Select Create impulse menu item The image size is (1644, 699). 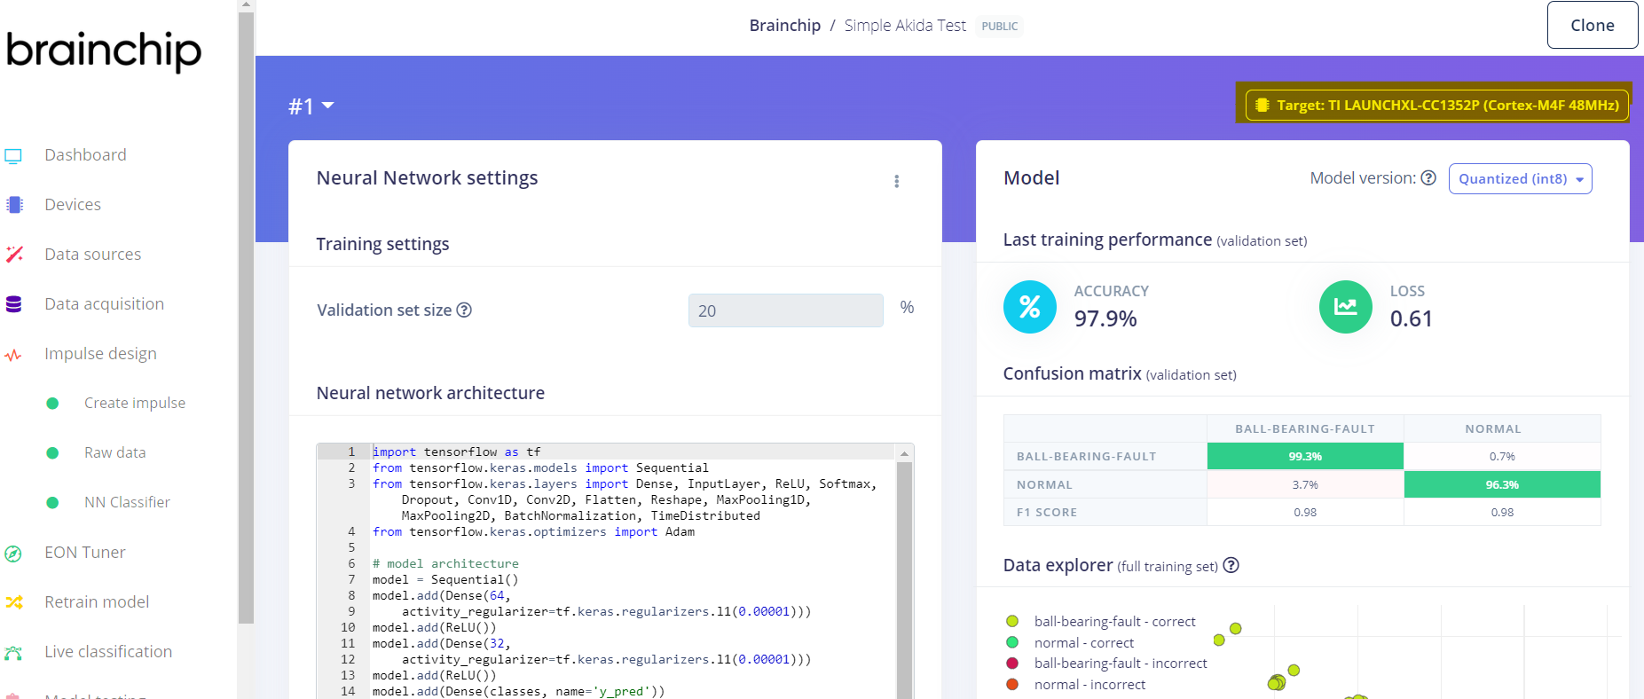pos(135,403)
